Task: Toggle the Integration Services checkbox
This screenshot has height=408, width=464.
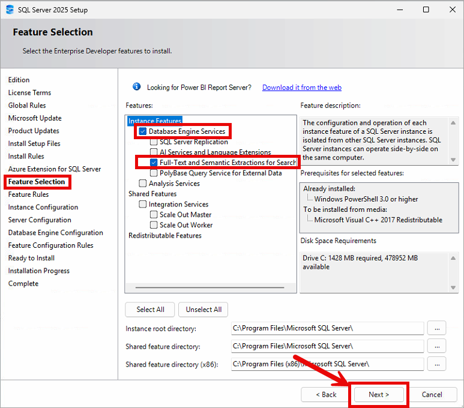Action: point(143,205)
